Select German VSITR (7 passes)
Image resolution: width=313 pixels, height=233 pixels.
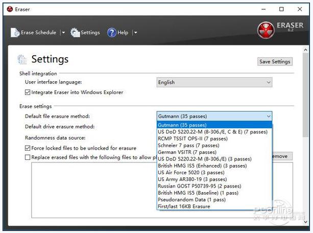(214, 152)
